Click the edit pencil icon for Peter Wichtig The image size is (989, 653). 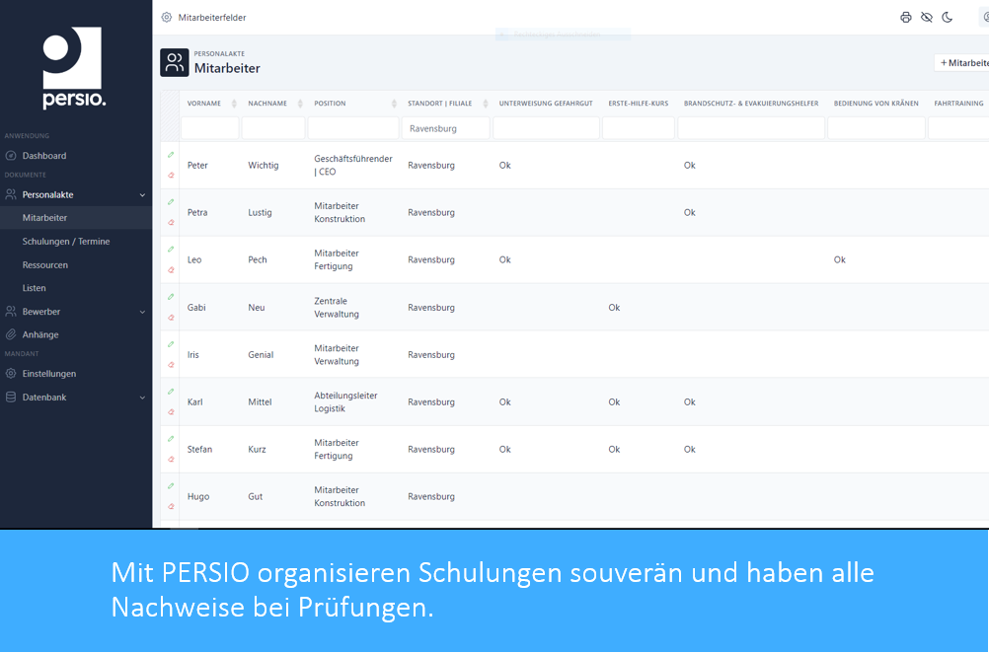(171, 155)
